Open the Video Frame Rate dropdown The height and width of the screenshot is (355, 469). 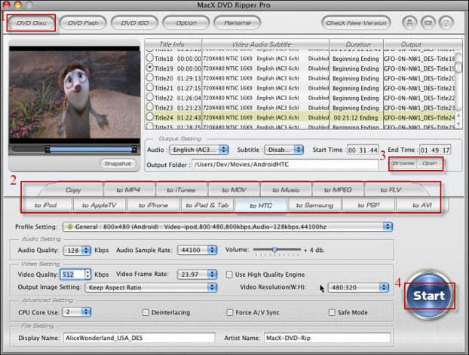(x=197, y=275)
